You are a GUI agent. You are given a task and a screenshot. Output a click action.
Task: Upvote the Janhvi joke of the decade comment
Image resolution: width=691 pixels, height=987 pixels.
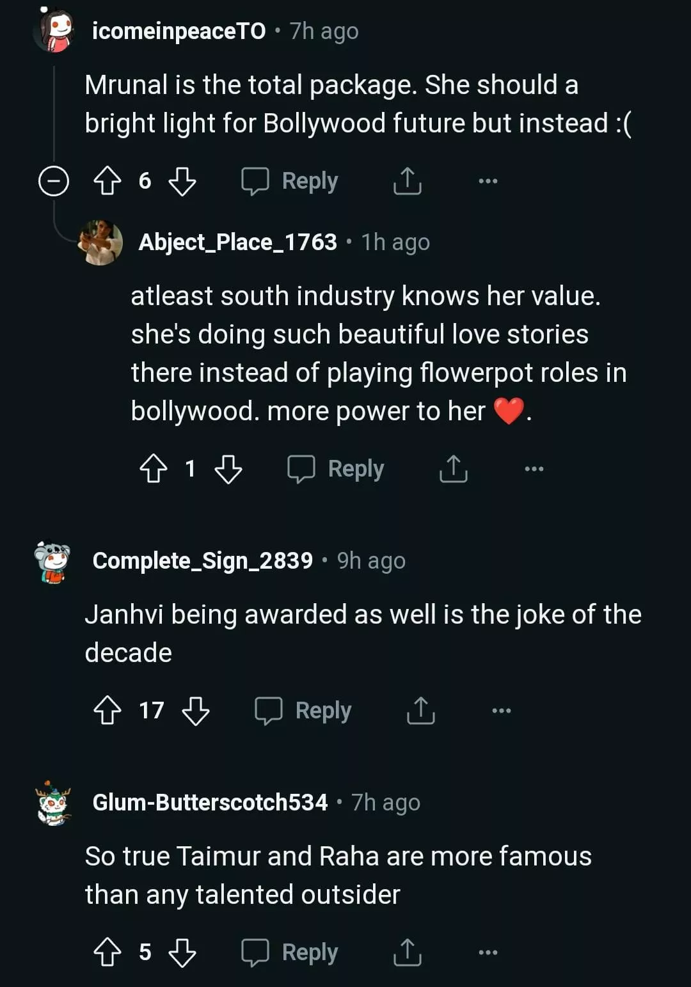tap(107, 711)
